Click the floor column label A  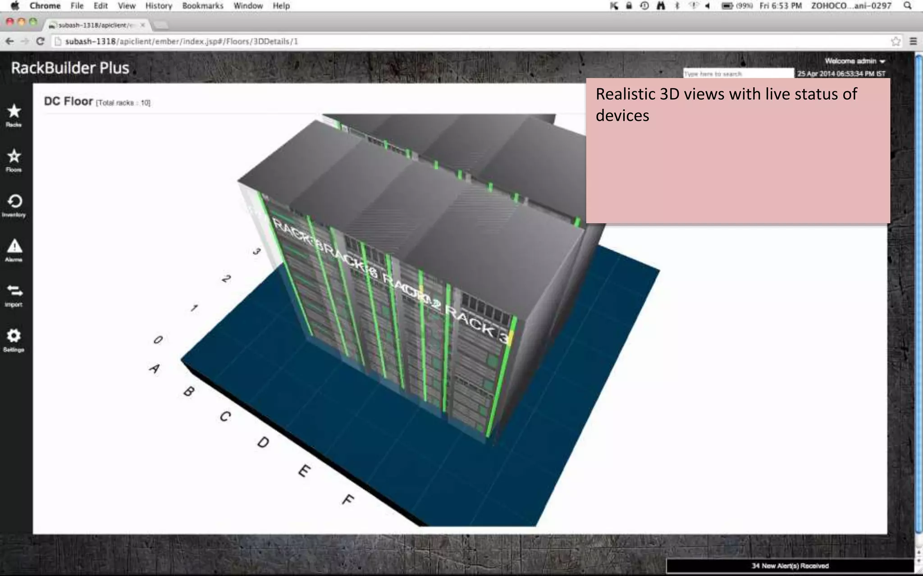tap(154, 369)
